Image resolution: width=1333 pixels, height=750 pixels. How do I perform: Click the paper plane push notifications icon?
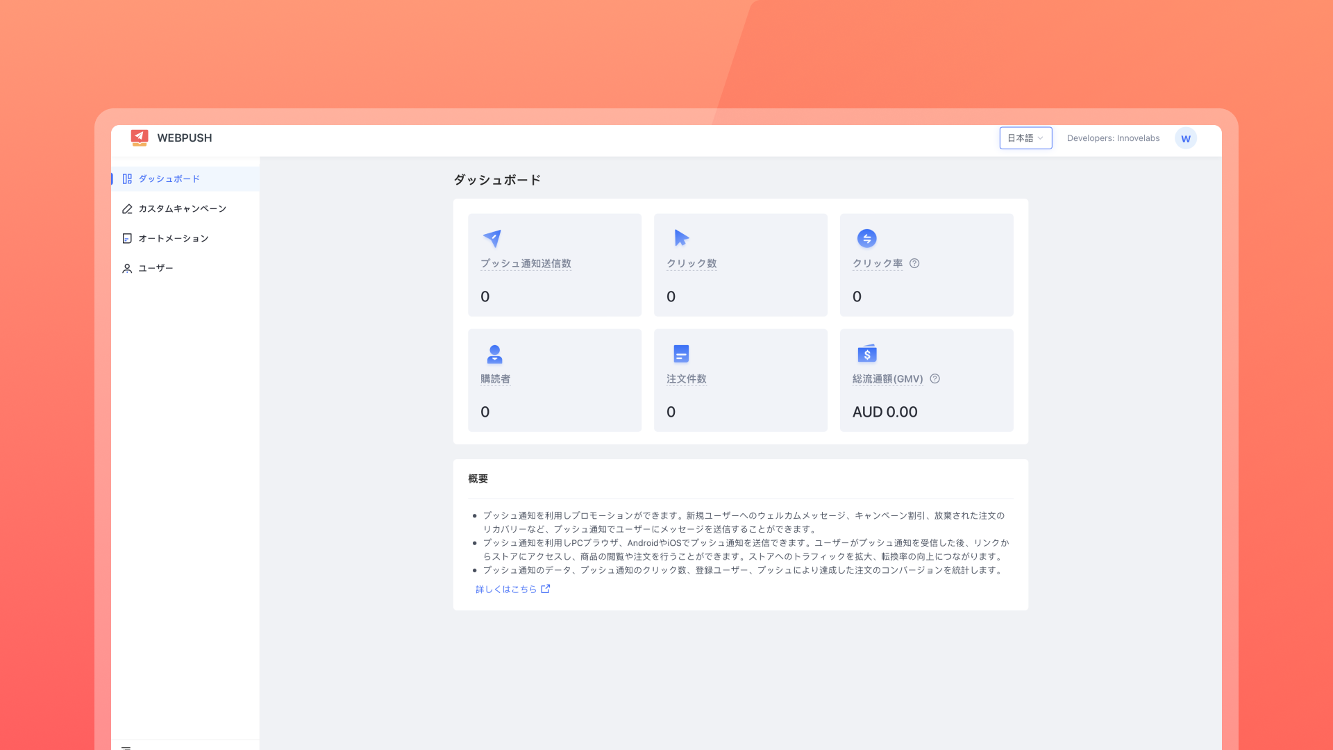pyautogui.click(x=492, y=238)
